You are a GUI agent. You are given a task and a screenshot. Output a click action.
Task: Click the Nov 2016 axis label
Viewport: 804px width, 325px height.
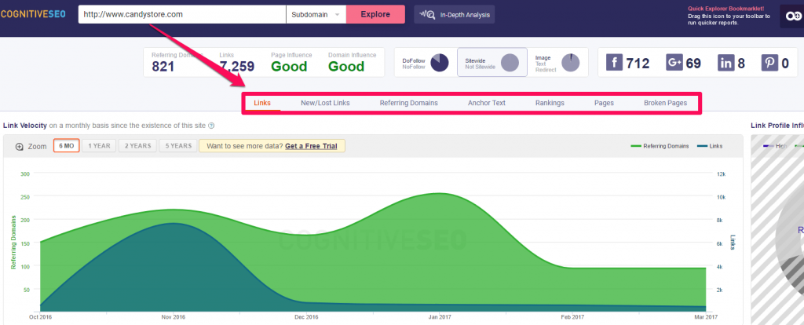(174, 317)
